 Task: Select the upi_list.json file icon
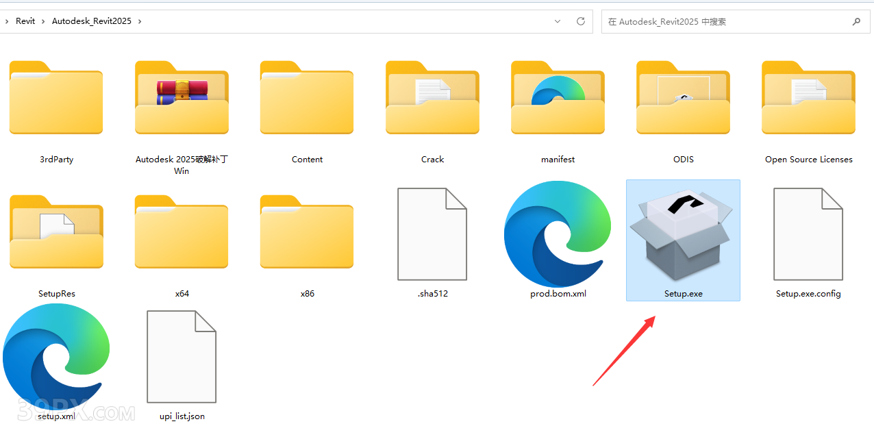pos(182,356)
